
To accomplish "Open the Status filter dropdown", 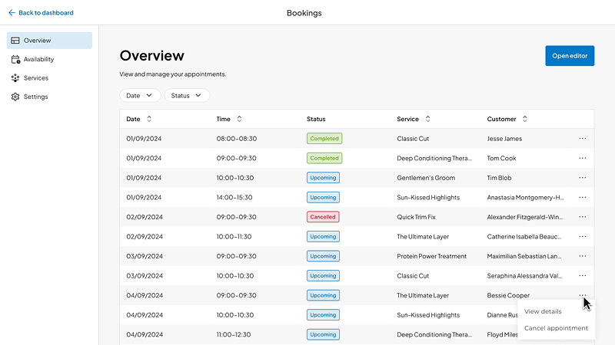I will click(187, 96).
